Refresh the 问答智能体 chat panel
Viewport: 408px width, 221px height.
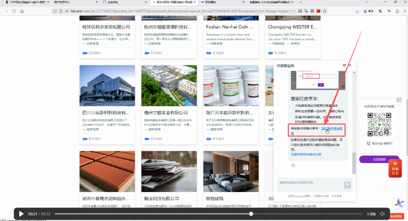[x=344, y=65]
